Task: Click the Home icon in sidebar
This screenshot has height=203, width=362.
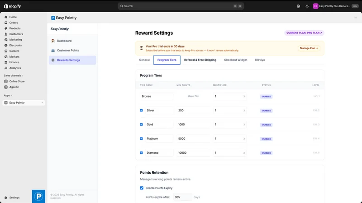Action: [x=6, y=17]
